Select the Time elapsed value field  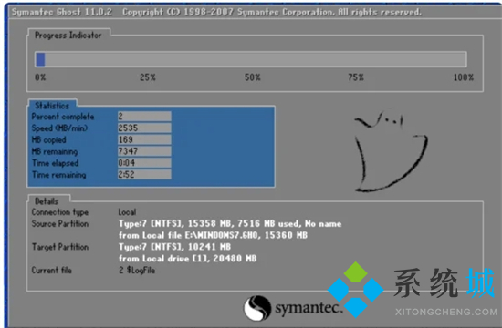point(144,163)
